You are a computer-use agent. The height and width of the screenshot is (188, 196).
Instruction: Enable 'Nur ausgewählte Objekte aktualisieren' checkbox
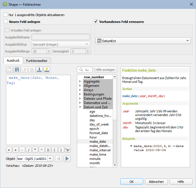click(5, 15)
